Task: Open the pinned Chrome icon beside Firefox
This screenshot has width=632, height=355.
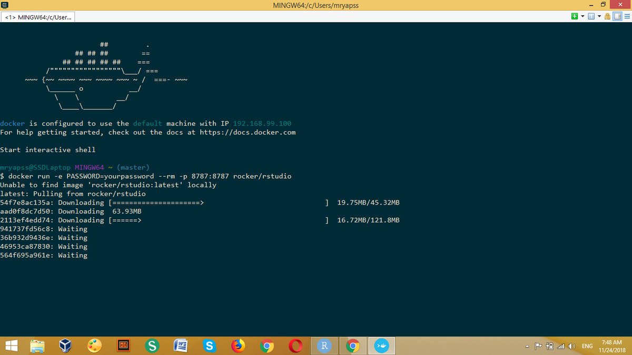Action: click(x=267, y=346)
